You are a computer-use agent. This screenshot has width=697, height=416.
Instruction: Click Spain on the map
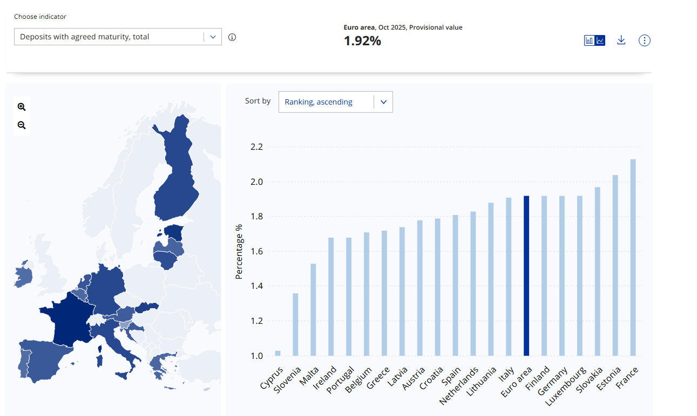[43, 358]
